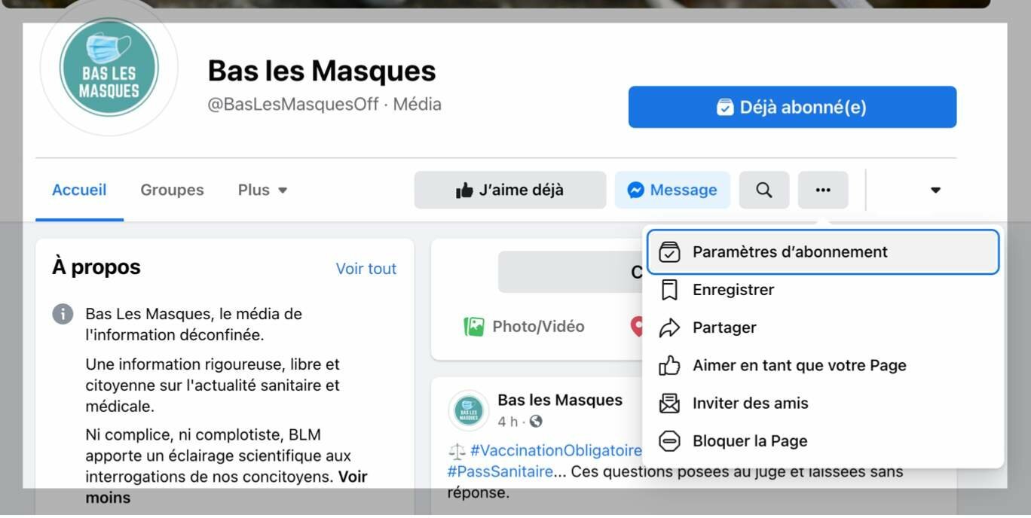Click the bookmark icon next to Enregistrer
This screenshot has height=518, width=1031.
669,290
